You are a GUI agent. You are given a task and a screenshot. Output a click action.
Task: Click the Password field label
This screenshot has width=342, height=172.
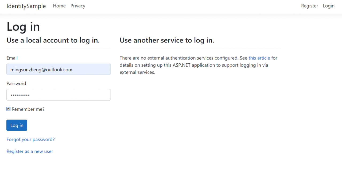[16, 83]
